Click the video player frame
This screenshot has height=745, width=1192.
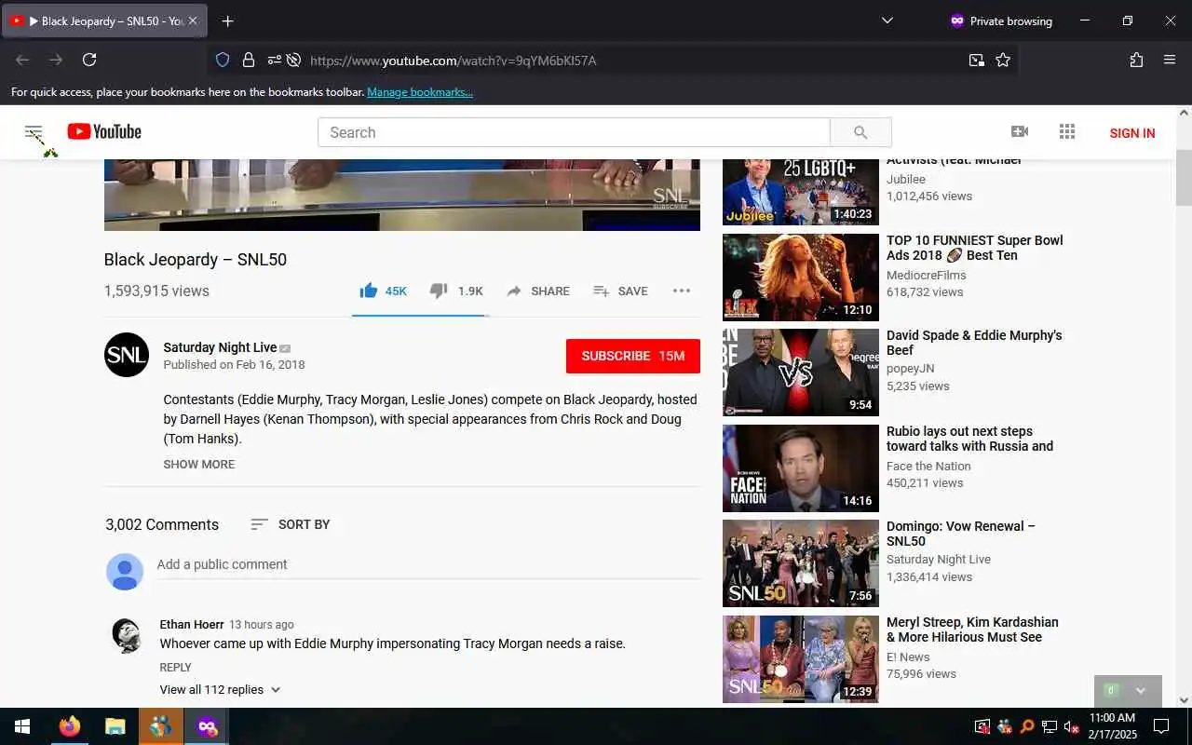[x=402, y=195]
